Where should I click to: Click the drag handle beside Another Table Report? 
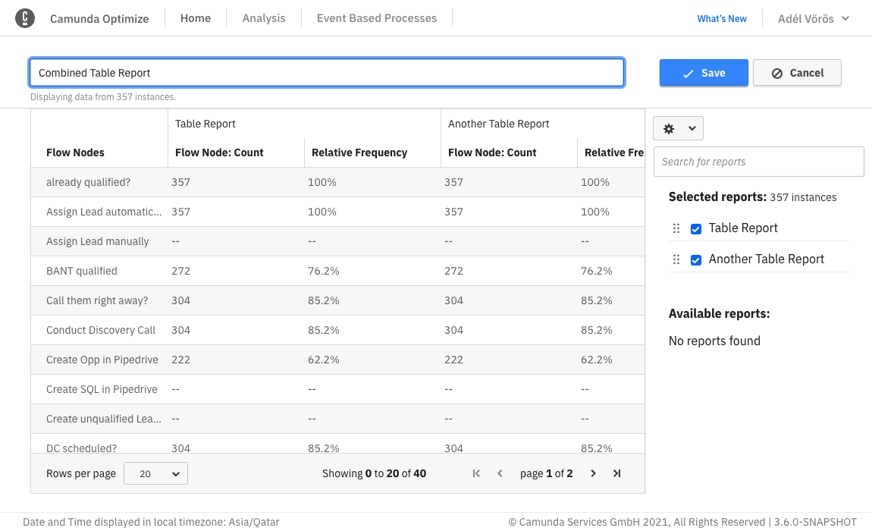676,259
